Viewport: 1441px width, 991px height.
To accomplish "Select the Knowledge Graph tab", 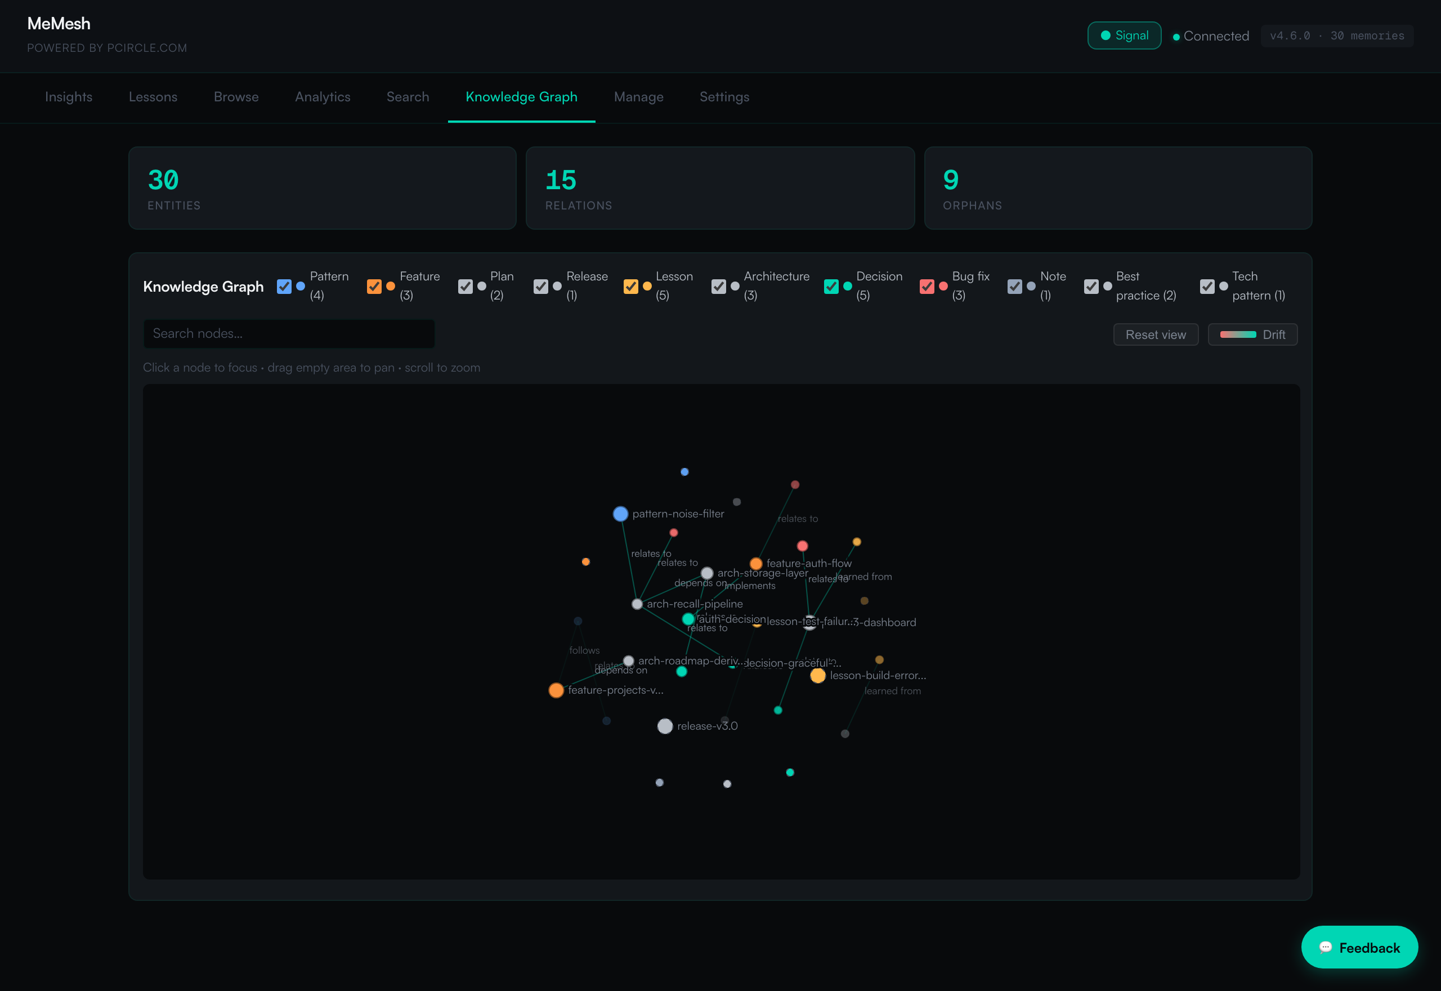I will coord(522,97).
